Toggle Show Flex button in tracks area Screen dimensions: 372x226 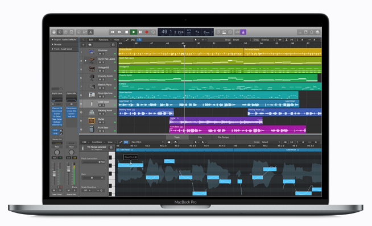(133, 40)
